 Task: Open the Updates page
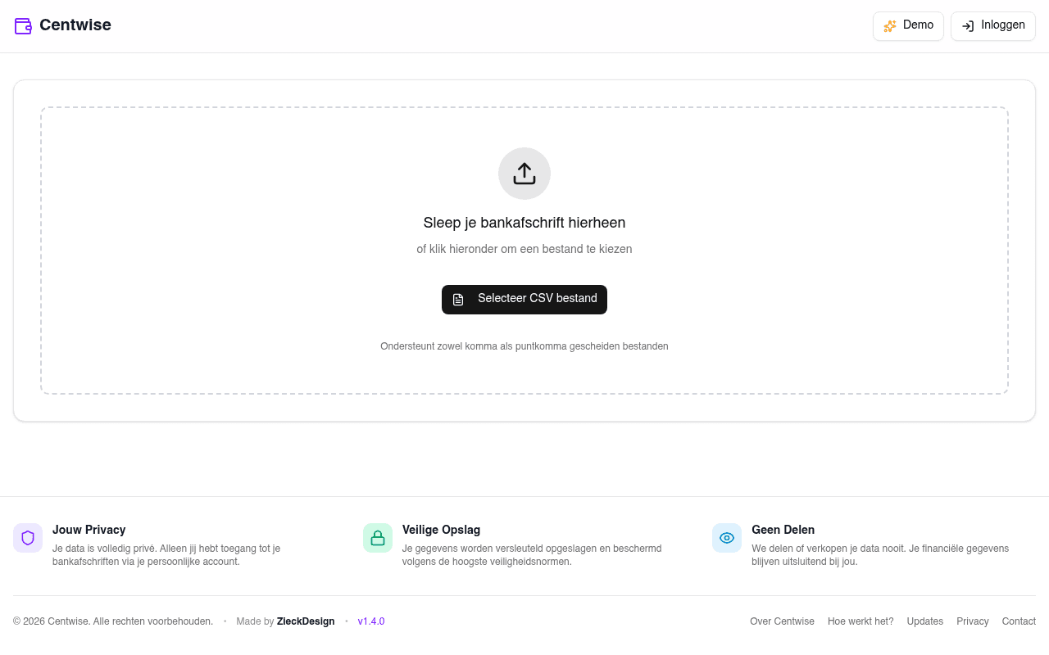(x=924, y=621)
